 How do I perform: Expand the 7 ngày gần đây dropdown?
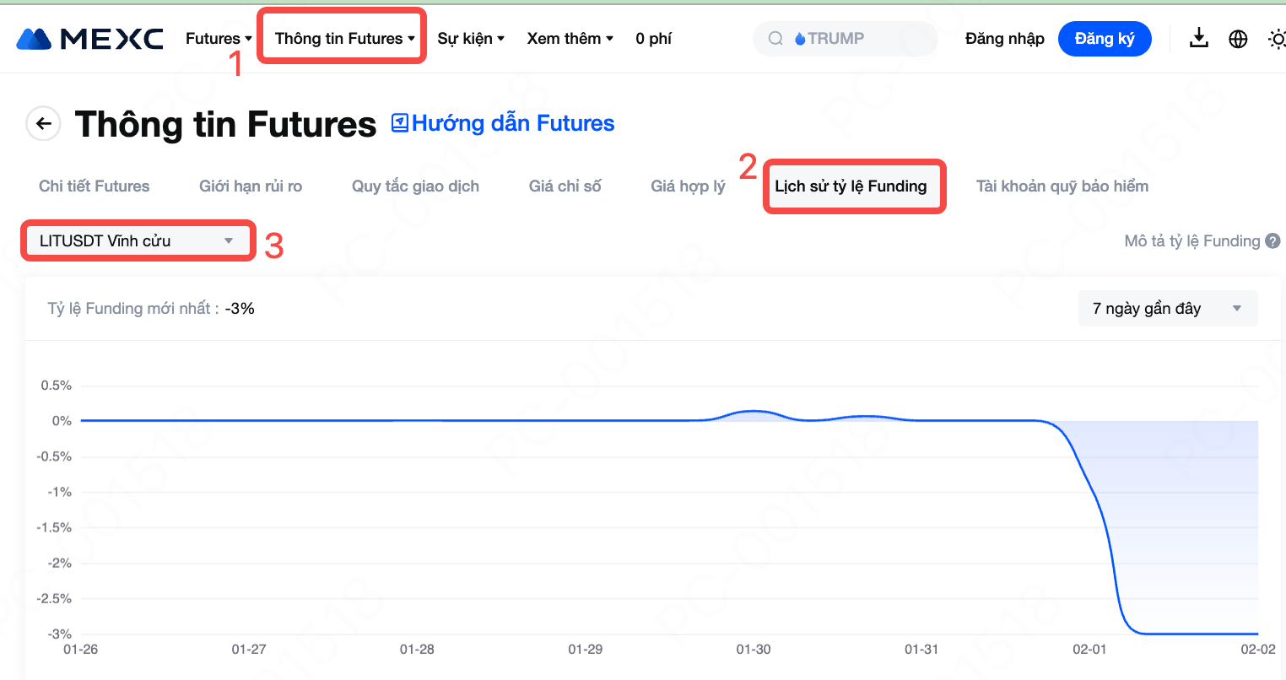point(1167,309)
